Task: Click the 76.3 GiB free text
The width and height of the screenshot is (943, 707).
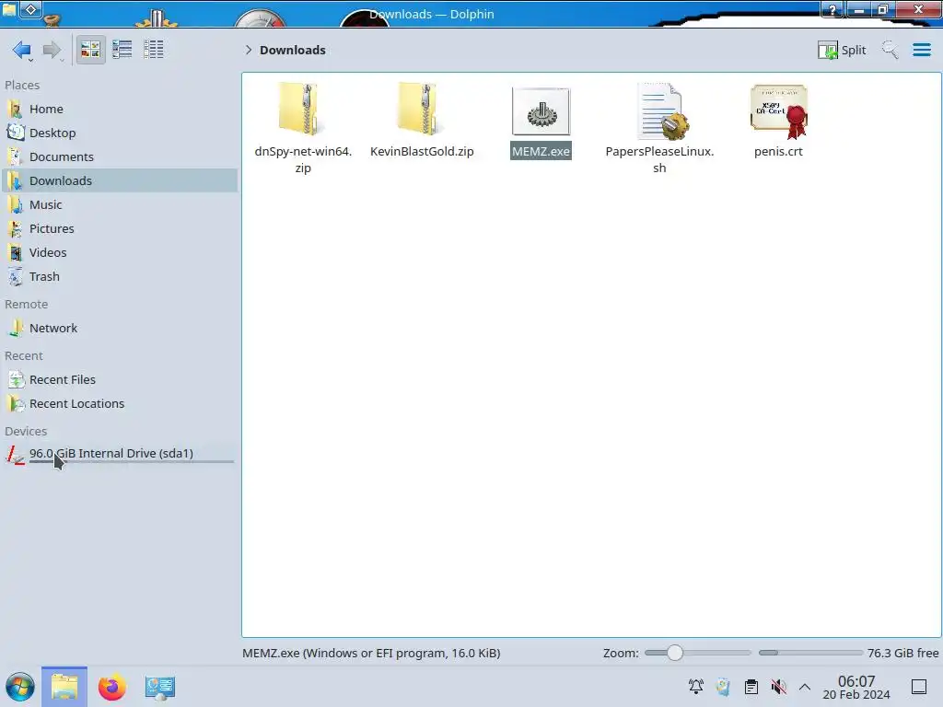Action: (x=902, y=653)
